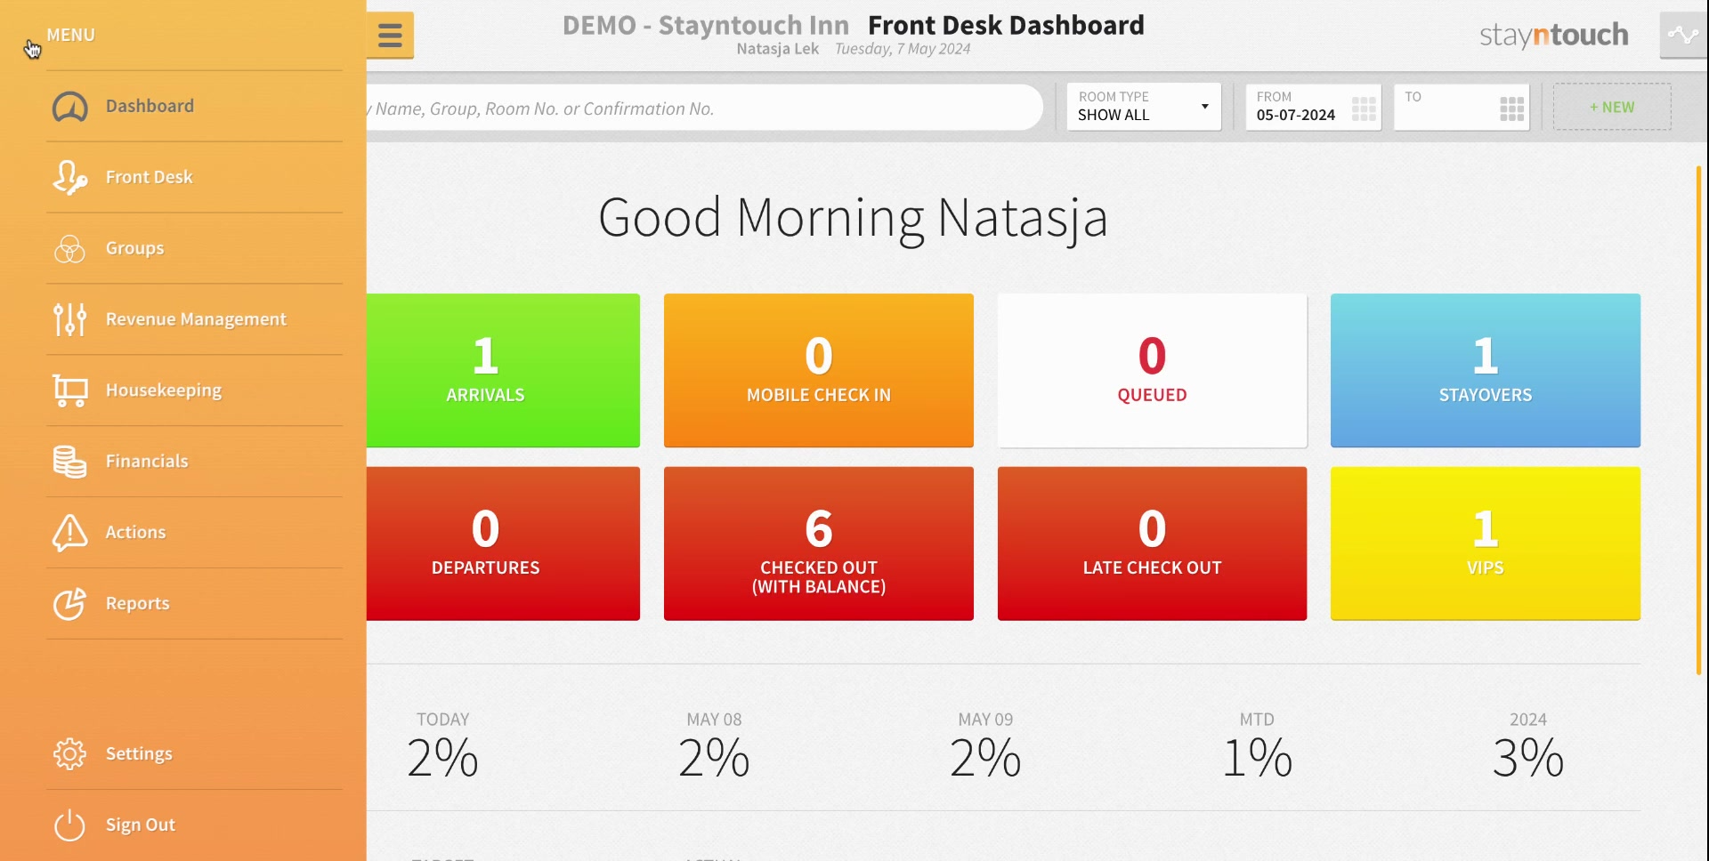Open the FROM date calendar grid icon

(x=1364, y=109)
